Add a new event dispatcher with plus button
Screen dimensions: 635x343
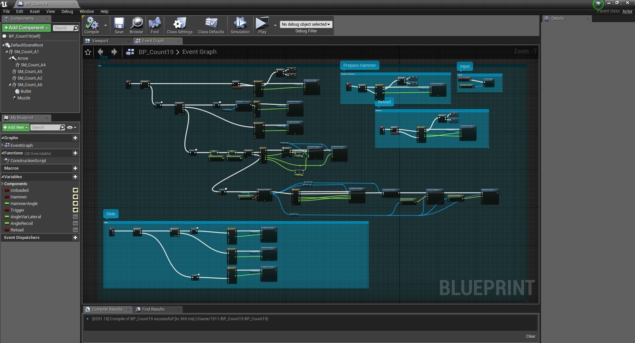coord(75,238)
